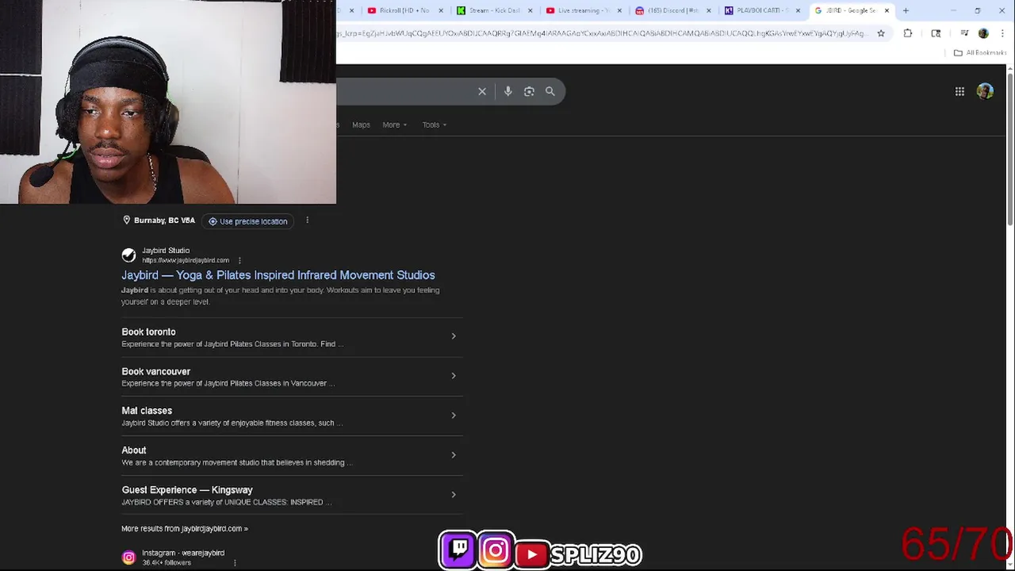This screenshot has width=1015, height=571.
Task: Open the Book vancouver sitelink
Action: (x=155, y=371)
